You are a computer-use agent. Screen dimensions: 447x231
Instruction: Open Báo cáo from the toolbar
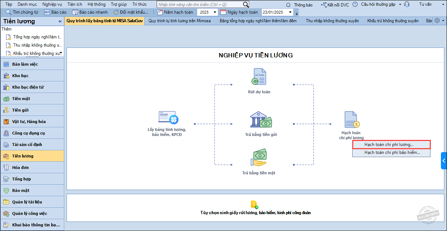coord(55,12)
